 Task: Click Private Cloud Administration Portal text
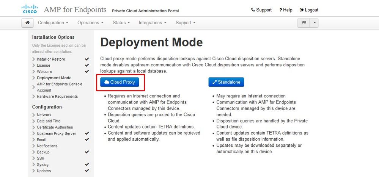(146, 11)
